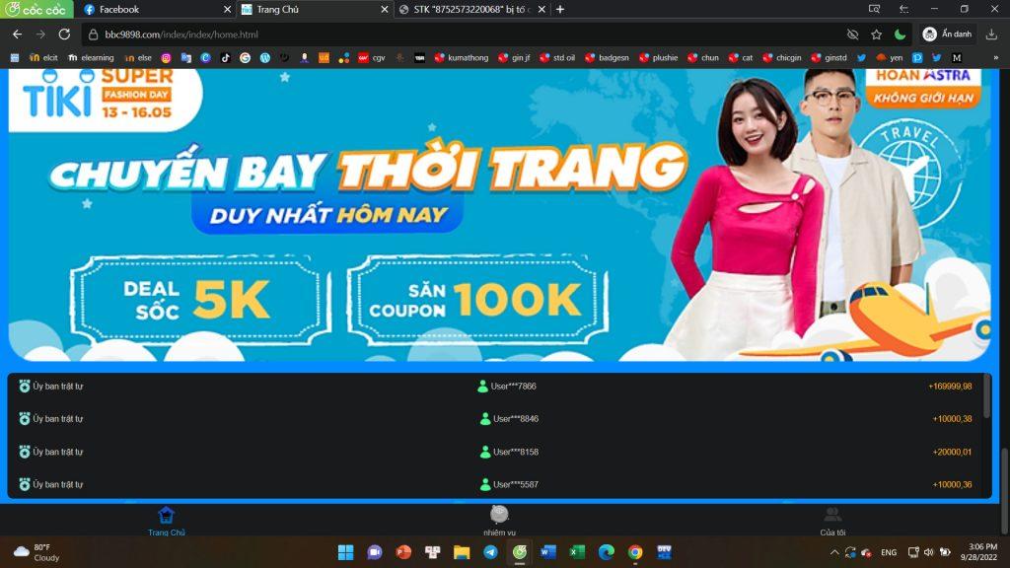The image size is (1010, 568).
Task: Open the Google bookmark icon
Action: (x=245, y=58)
